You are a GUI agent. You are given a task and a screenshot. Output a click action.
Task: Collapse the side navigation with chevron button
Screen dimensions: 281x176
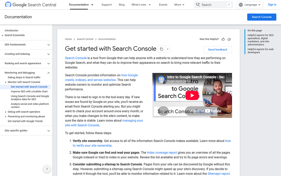pos(47,169)
